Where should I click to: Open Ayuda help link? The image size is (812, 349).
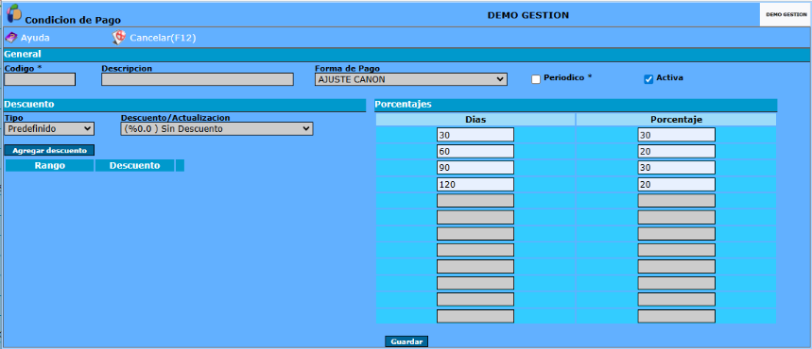point(35,38)
